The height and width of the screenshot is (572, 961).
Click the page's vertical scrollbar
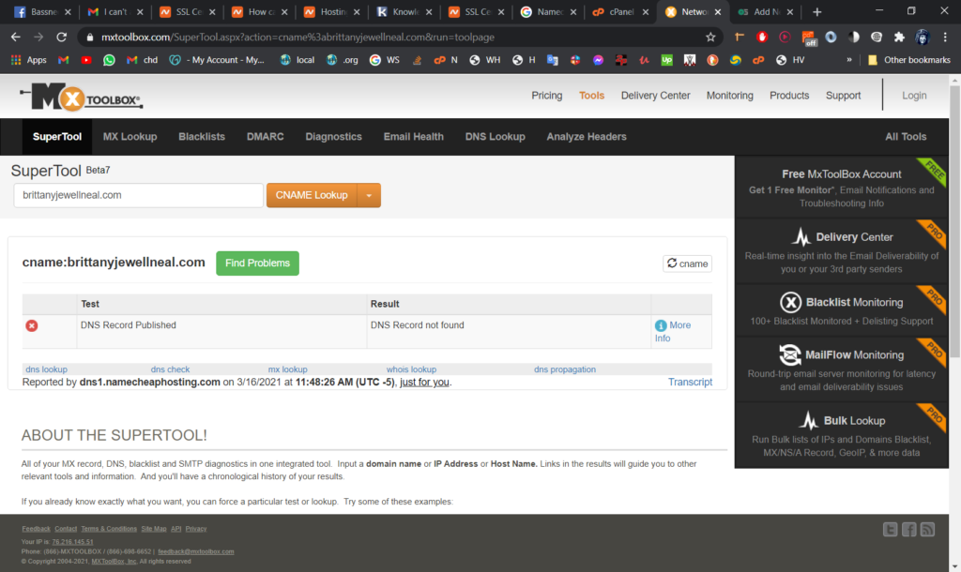[x=954, y=225]
